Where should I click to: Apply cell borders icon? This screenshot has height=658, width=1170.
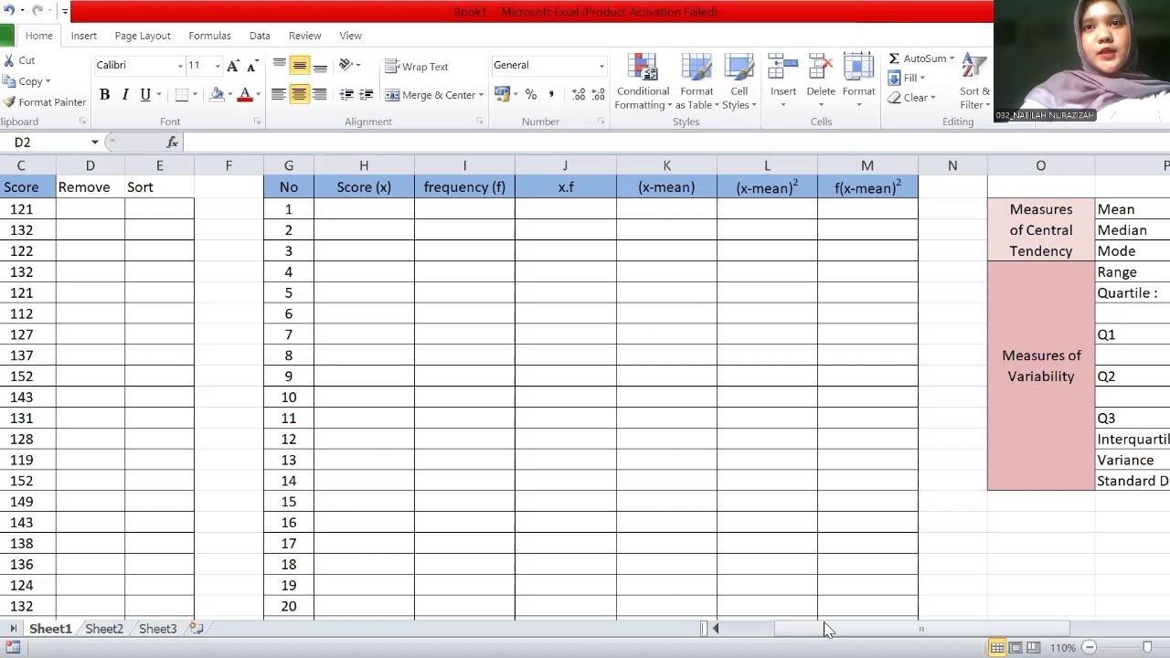182,94
